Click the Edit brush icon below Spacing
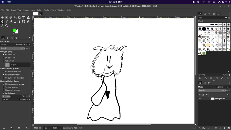The image size is (231, 130). (x=200, y=78)
